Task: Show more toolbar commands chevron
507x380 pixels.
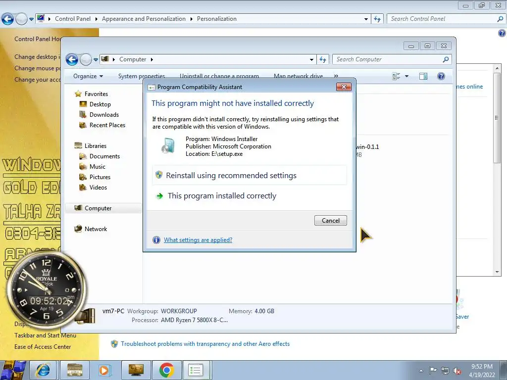Action: 336,76
